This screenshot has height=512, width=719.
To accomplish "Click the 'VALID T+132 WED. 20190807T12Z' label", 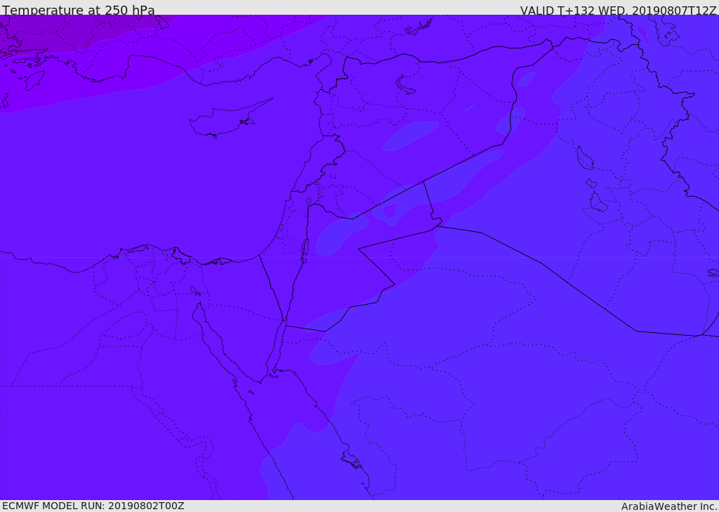I will (x=618, y=10).
